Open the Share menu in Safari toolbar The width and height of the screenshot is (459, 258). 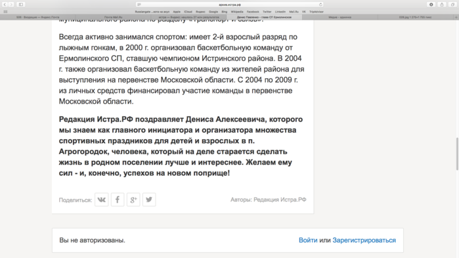pyautogui.click(x=442, y=5)
